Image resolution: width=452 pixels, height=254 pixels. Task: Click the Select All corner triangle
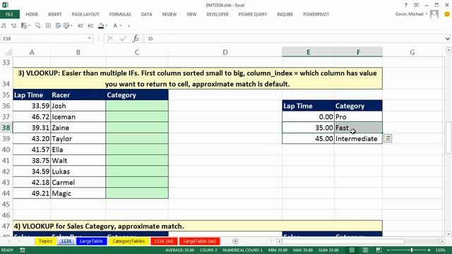[x=8, y=52]
